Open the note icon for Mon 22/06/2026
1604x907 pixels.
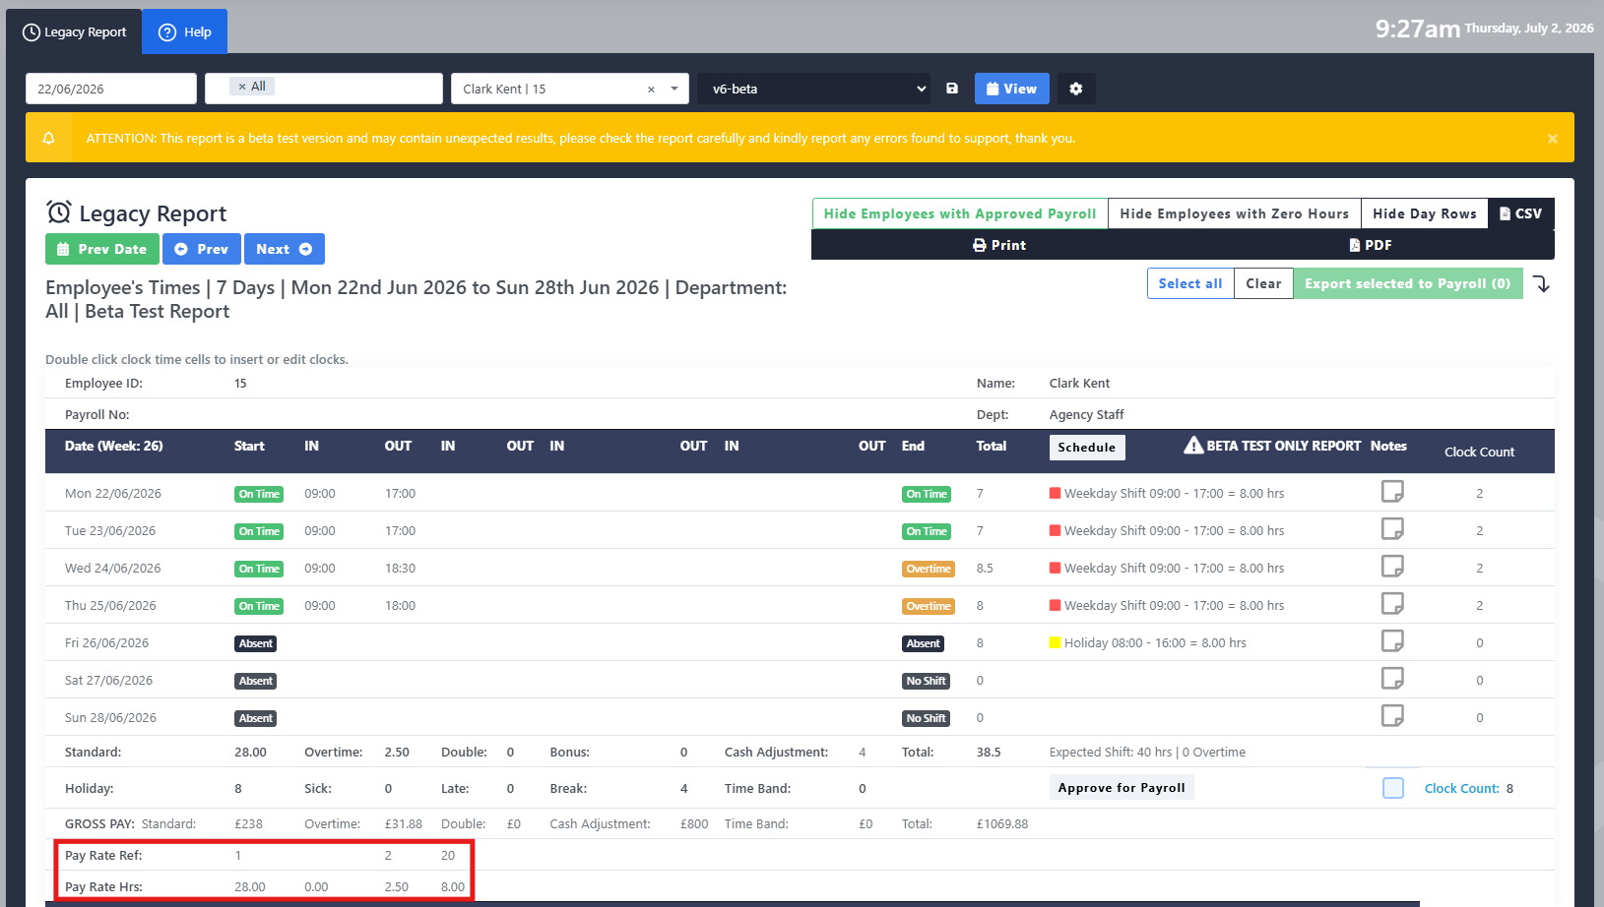click(x=1392, y=491)
